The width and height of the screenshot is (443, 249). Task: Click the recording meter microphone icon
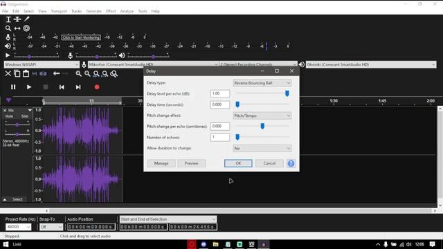pos(8,37)
